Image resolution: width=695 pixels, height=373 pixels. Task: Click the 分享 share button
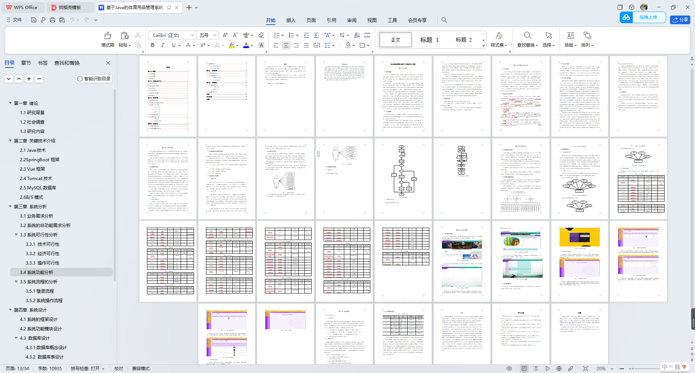pos(680,20)
